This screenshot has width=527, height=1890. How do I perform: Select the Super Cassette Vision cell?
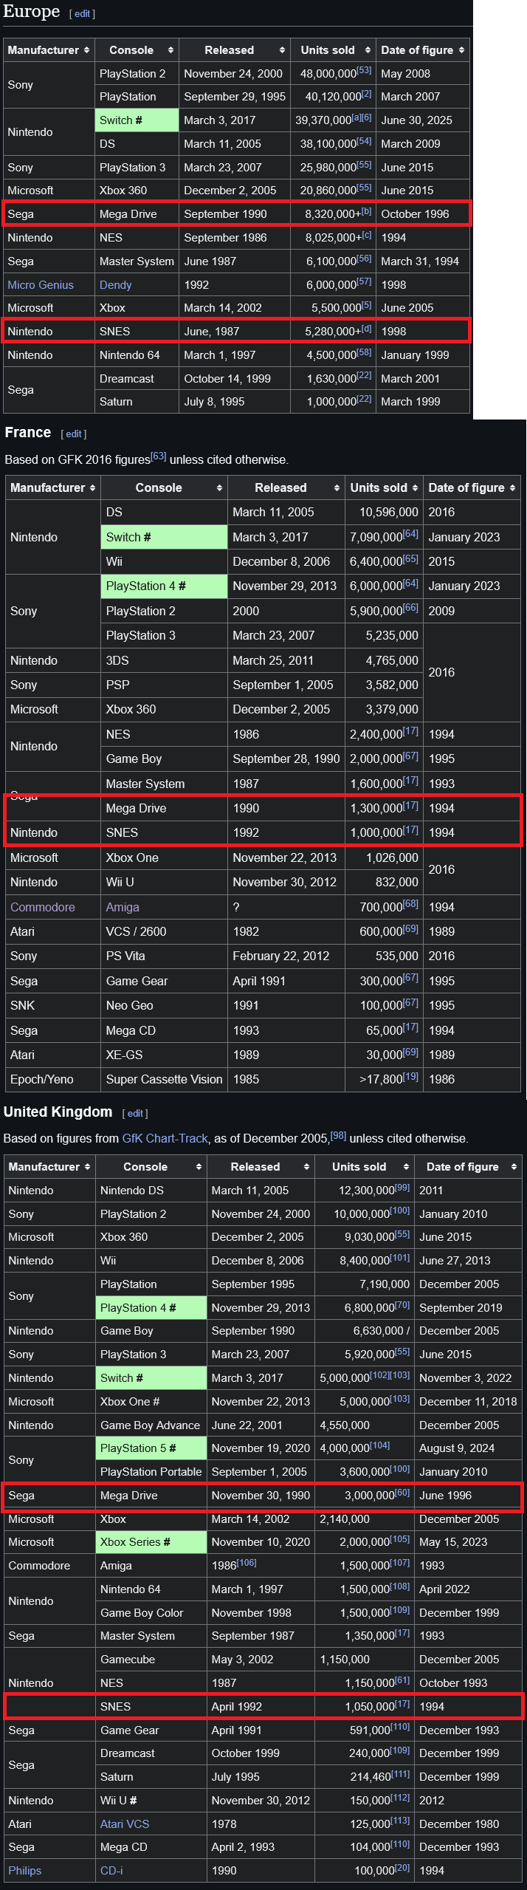pos(164,1079)
